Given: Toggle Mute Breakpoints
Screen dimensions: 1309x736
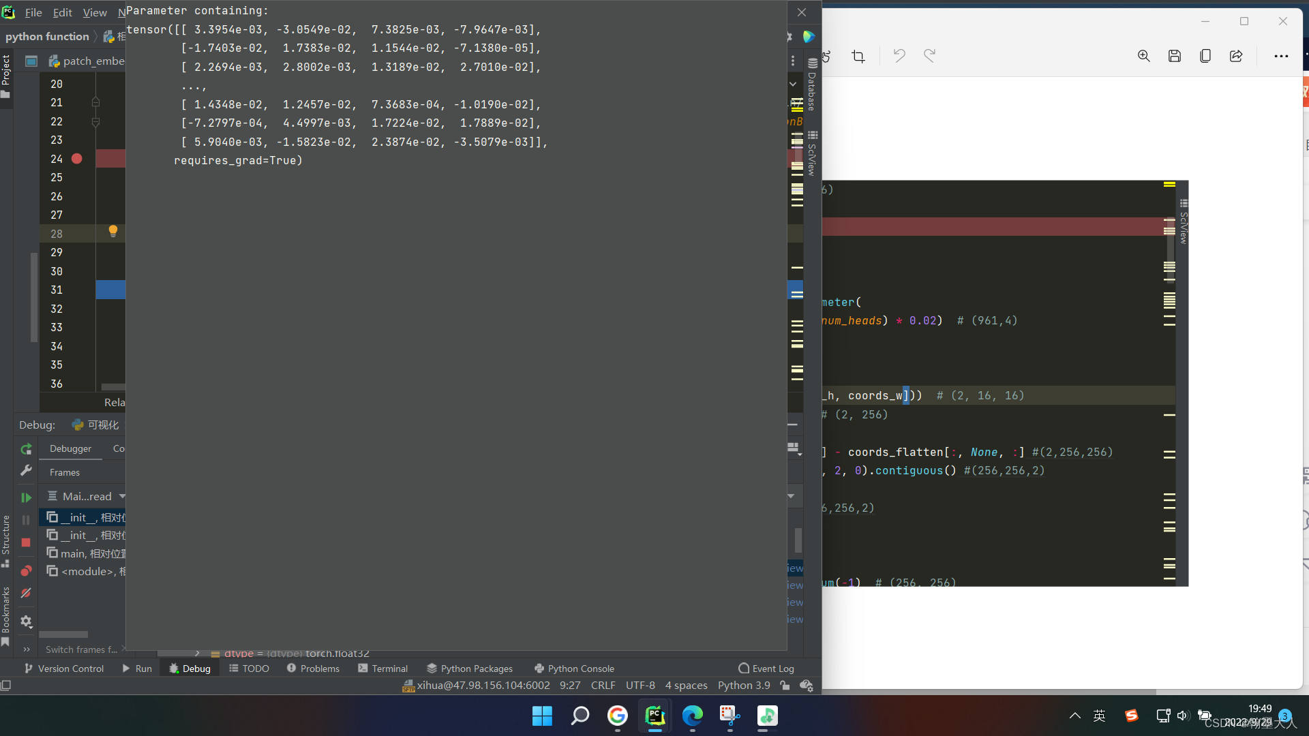Looking at the screenshot, I should [26, 594].
